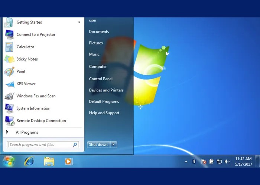Open Windows Media Player from taskbar

[x=68, y=161]
